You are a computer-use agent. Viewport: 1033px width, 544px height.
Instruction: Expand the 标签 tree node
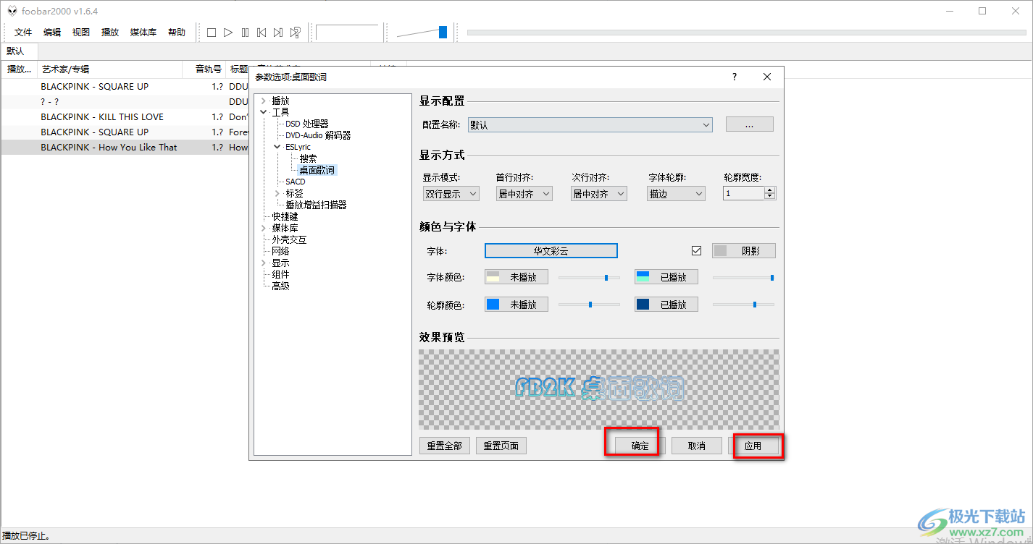(277, 193)
